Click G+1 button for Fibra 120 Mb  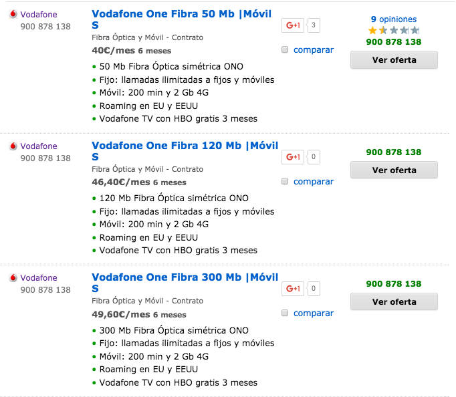pos(292,157)
